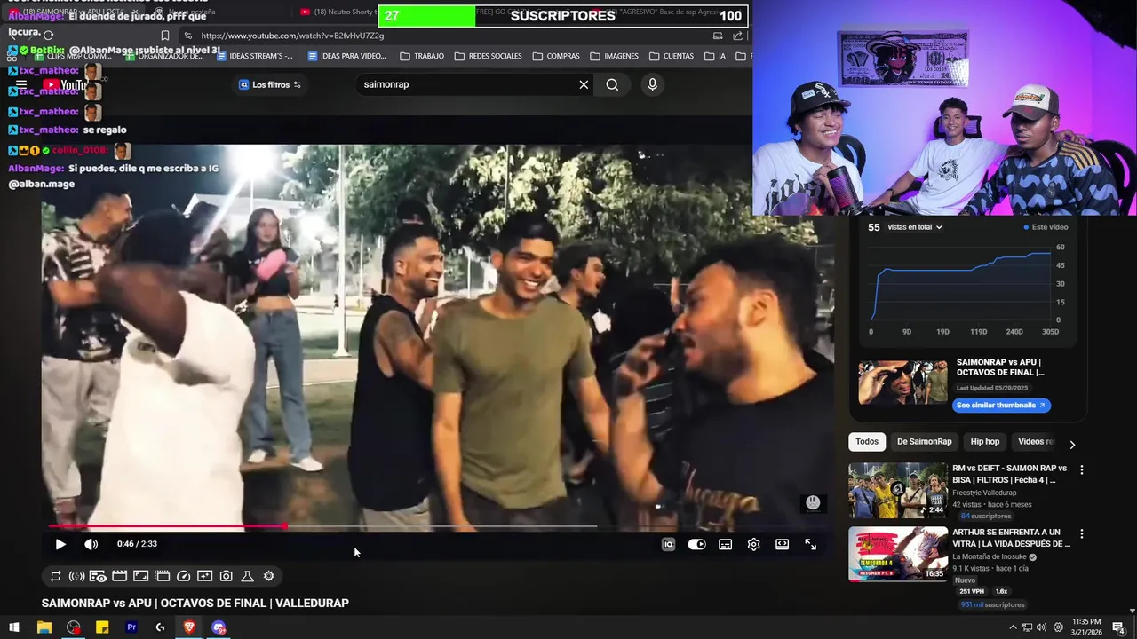
Task: Click the resize player frame icon
Action: pos(140,576)
